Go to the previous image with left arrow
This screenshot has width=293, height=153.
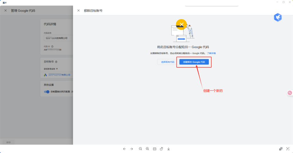pos(124,149)
